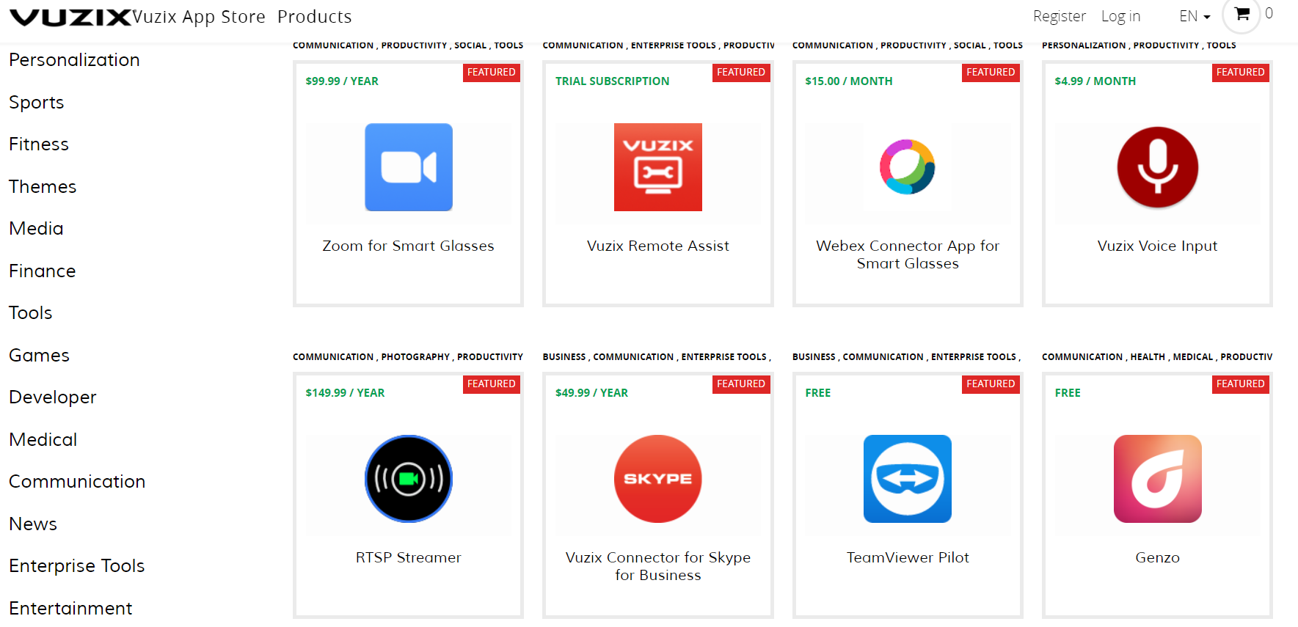Open the EN language dropdown
This screenshot has width=1298, height=627.
click(x=1195, y=16)
